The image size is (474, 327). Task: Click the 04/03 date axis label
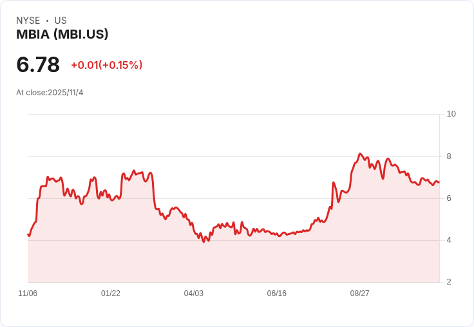pyautogui.click(x=194, y=293)
